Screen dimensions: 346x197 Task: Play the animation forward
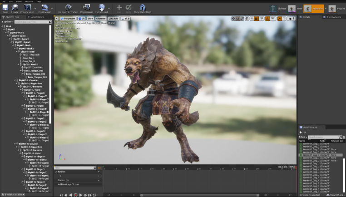(x=81, y=195)
